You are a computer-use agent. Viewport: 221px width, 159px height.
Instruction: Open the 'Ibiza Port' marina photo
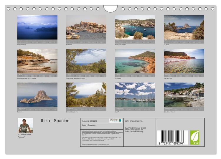pos(135,95)
